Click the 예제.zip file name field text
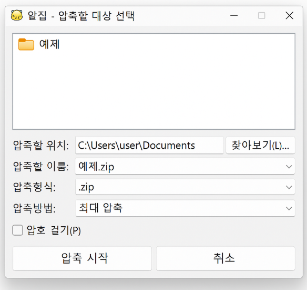Image resolution: width=307 pixels, height=290 pixels. click(x=96, y=167)
